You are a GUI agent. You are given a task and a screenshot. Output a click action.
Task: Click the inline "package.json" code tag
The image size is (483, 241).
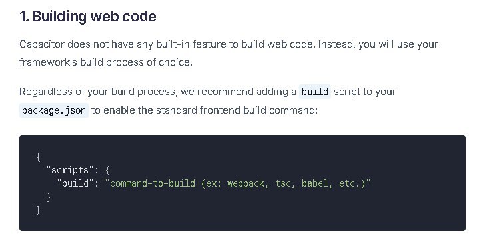[x=54, y=110]
